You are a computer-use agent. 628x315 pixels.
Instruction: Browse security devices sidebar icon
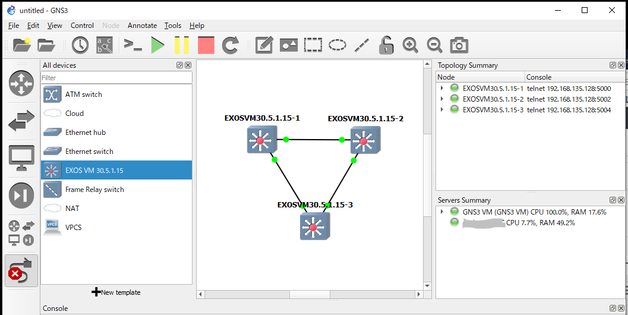[x=21, y=195]
